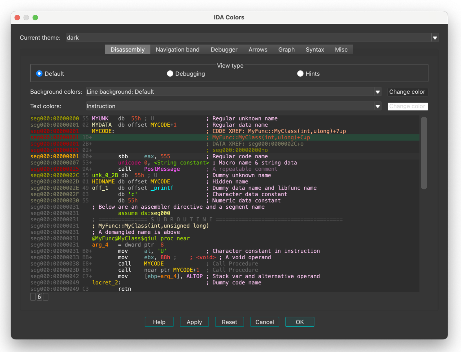Select the Debugging view type option
This screenshot has height=352, width=461.
[x=170, y=73]
